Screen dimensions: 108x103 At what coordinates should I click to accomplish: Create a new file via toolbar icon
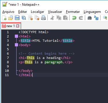click(4, 18)
